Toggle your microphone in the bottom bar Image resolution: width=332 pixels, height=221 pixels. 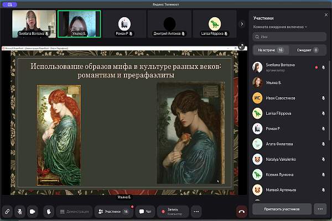point(20,211)
